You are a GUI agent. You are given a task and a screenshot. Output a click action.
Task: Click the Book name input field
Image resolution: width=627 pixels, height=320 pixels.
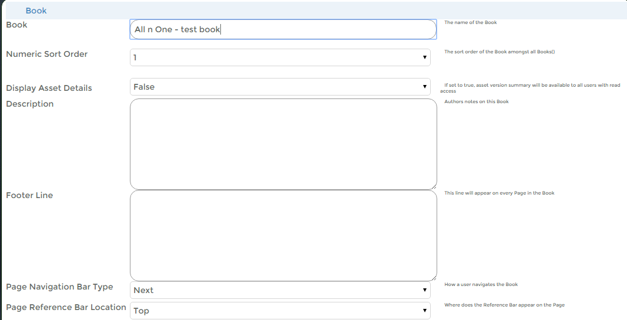pos(283,29)
